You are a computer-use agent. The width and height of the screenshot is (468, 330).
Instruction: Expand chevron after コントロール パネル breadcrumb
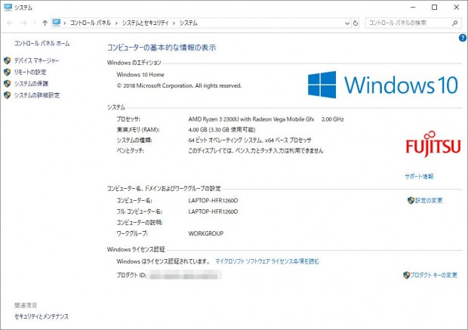point(116,23)
